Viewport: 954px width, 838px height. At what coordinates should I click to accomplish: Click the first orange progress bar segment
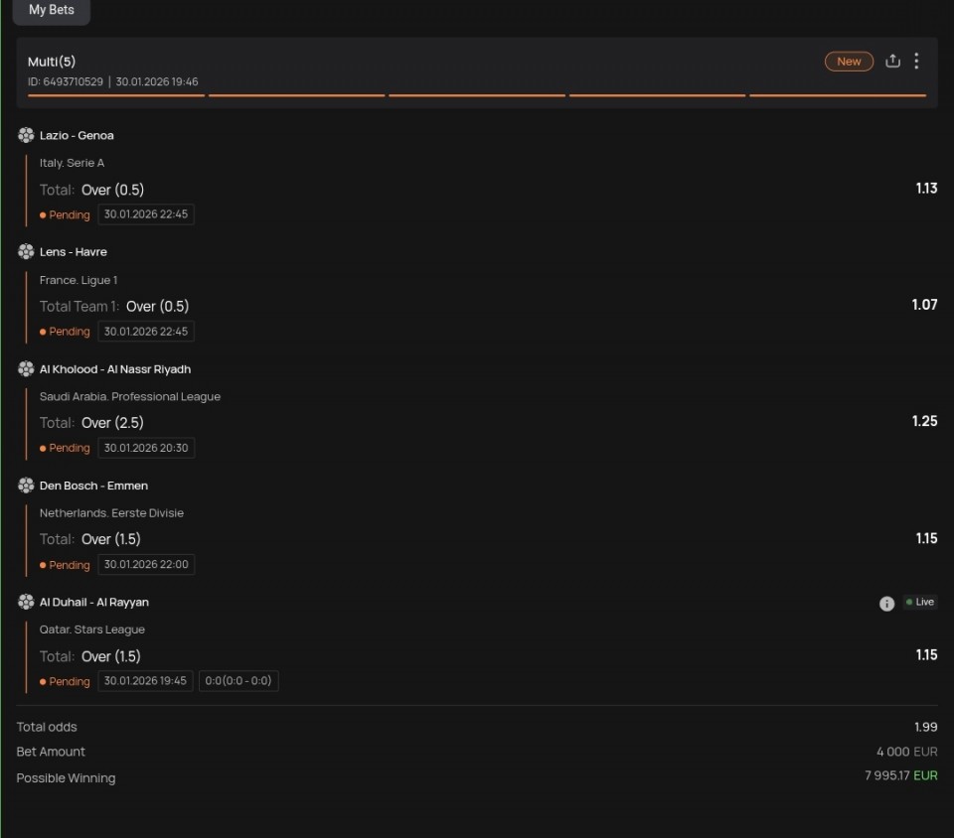(x=116, y=95)
